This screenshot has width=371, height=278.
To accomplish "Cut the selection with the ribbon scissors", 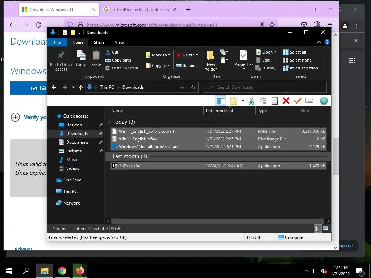I will 112,52.
